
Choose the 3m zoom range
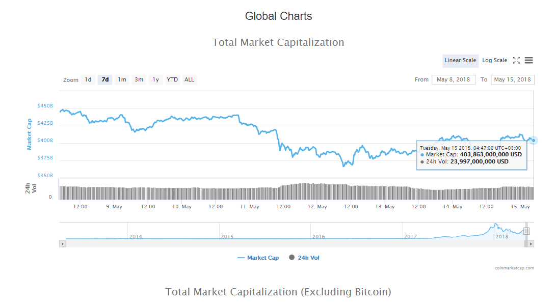click(x=139, y=80)
